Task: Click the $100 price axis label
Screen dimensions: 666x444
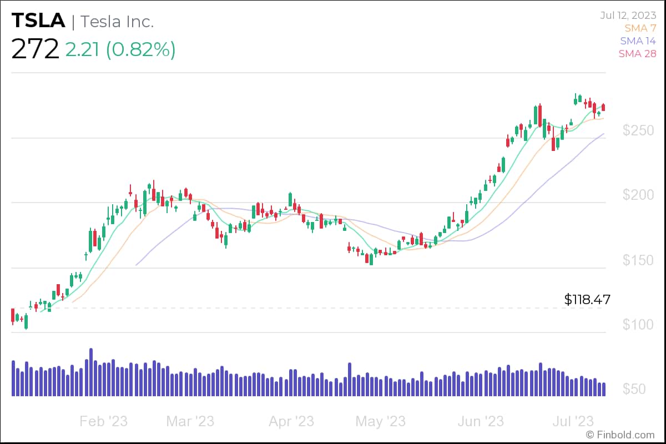Action: 638,324
